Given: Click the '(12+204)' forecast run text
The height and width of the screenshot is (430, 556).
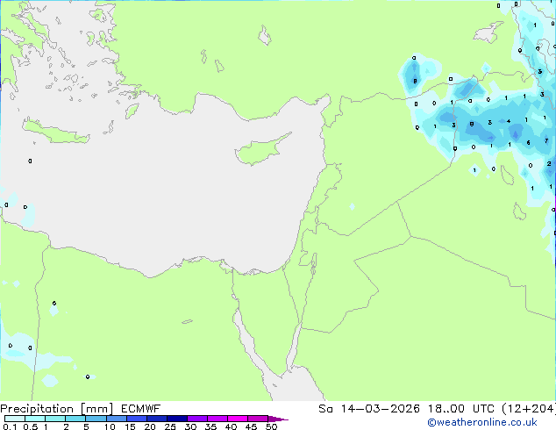Looking at the screenshot, I should point(529,409).
